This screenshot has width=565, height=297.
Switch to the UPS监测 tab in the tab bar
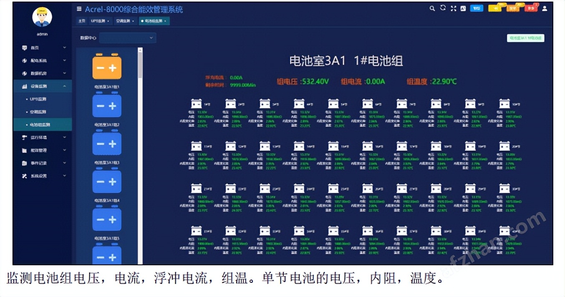coord(100,20)
